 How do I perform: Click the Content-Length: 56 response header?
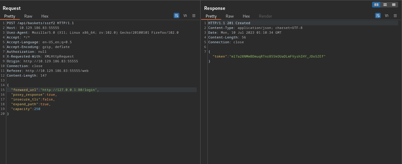[227, 37]
